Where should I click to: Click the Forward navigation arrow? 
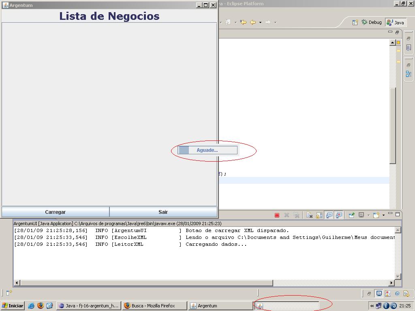click(x=268, y=22)
